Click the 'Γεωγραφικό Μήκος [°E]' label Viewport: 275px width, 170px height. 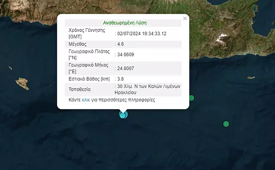[x=89, y=68]
